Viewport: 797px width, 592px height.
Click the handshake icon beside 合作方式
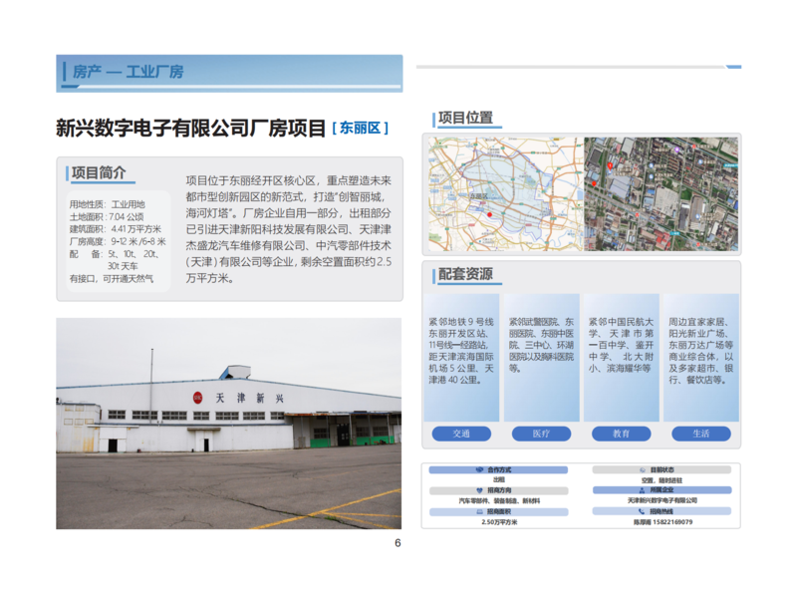[479, 470]
